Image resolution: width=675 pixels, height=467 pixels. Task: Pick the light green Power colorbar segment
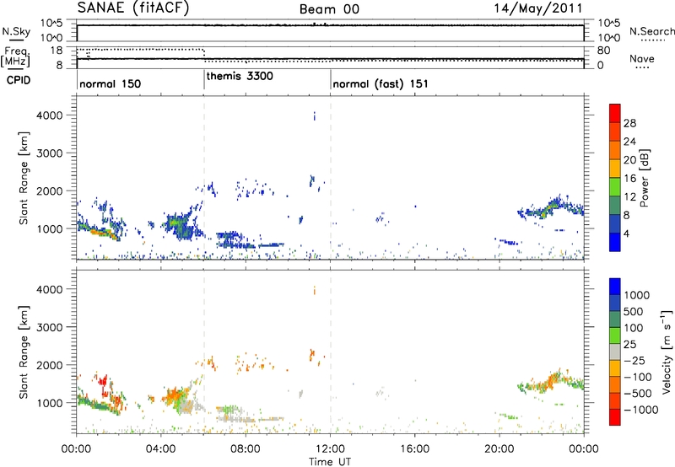(x=615, y=187)
